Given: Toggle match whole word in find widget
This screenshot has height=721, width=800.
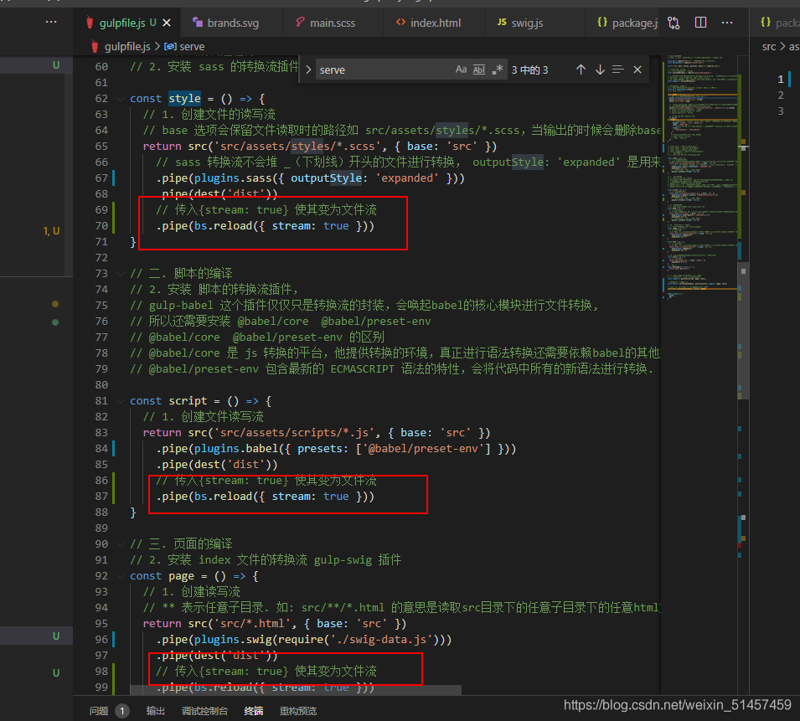Looking at the screenshot, I should coord(479,70).
